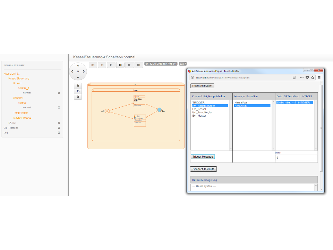Bookmark this page with star icon

313,77
